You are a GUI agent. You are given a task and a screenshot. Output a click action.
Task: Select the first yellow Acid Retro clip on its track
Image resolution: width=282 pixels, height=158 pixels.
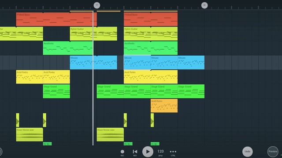pyautogui.click(x=30, y=77)
